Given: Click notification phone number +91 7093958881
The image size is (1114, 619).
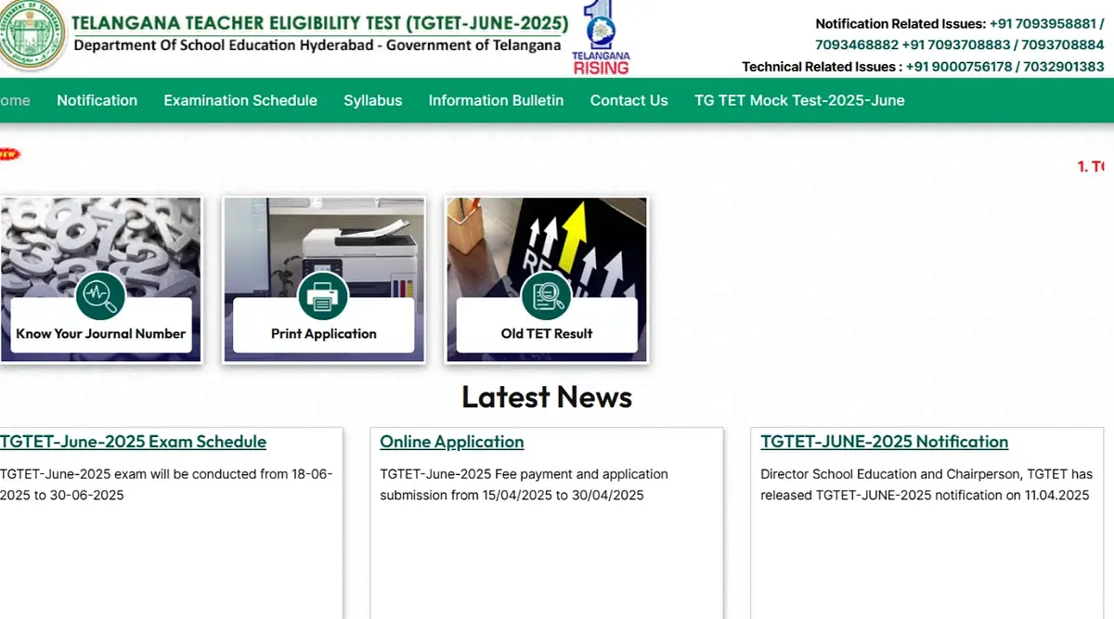Looking at the screenshot, I should [1043, 24].
